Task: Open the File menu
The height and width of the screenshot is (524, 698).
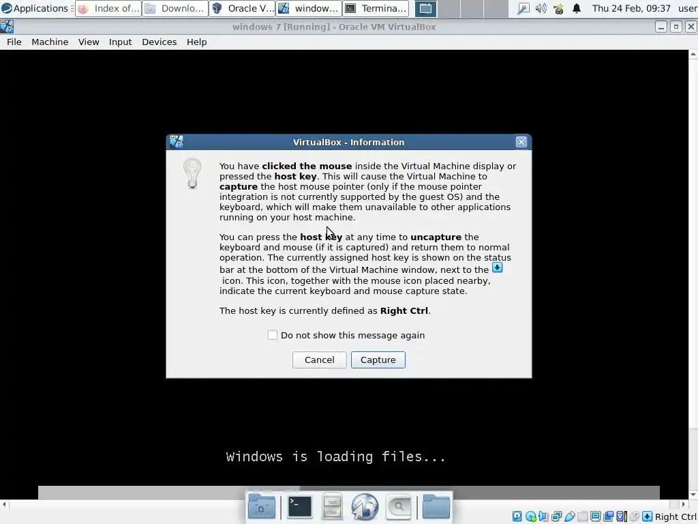Action: pyautogui.click(x=14, y=42)
